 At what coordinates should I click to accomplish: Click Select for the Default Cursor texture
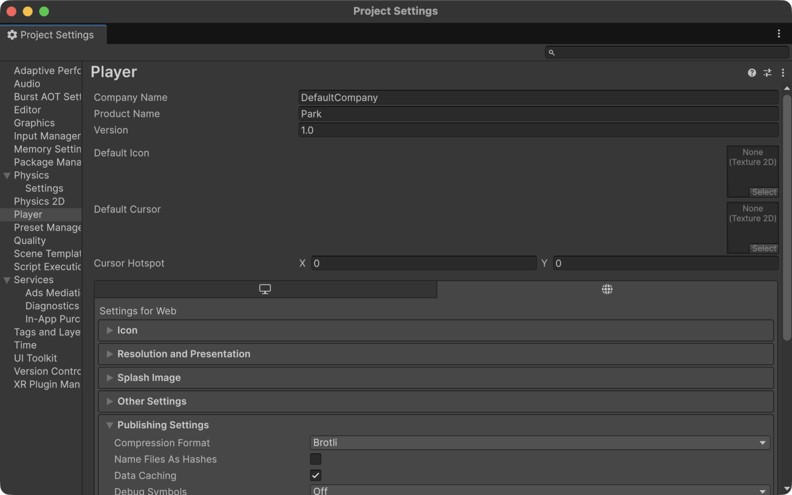pyautogui.click(x=764, y=249)
